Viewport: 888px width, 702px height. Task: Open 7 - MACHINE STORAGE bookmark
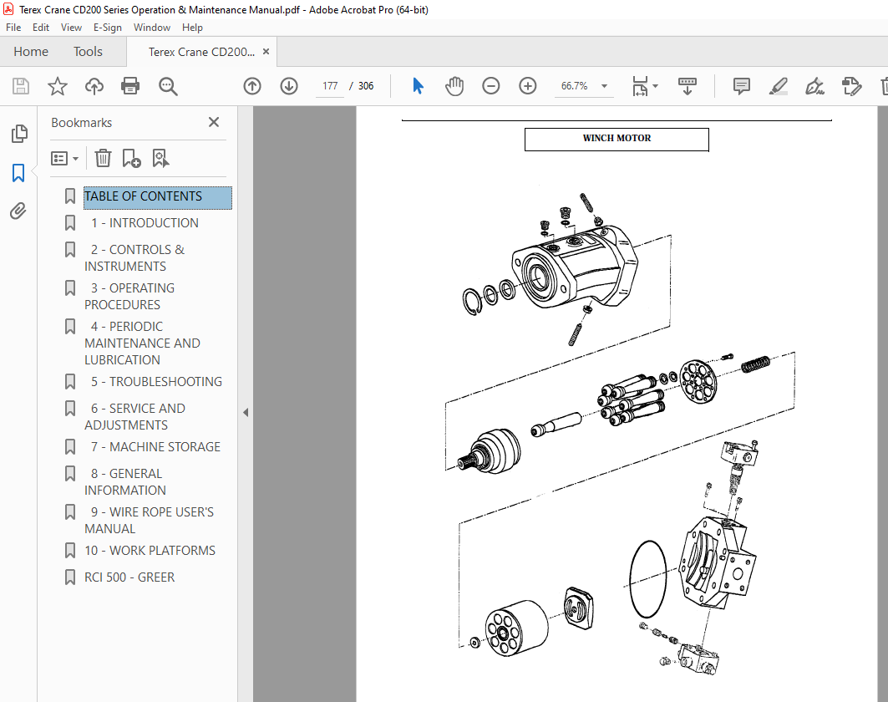(x=155, y=447)
